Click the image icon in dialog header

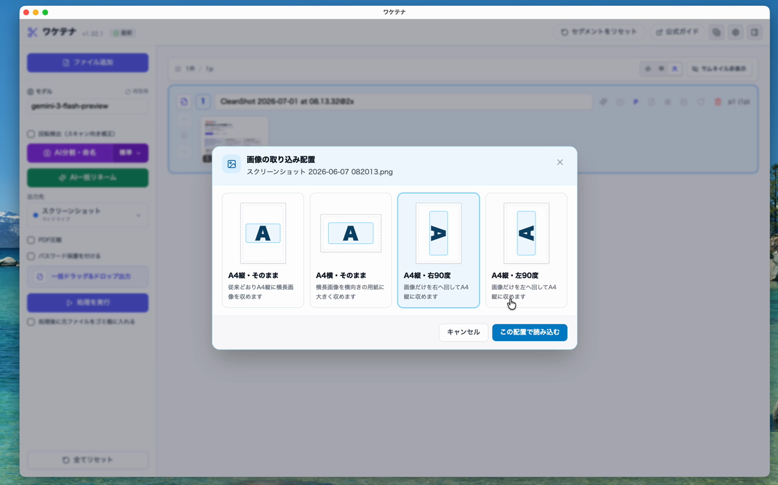(x=231, y=164)
